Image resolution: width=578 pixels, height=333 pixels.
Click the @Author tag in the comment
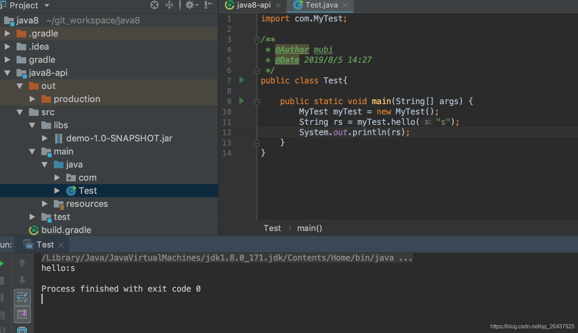(x=292, y=50)
